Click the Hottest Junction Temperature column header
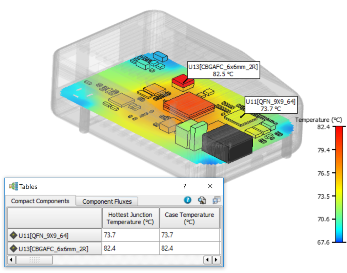The image size is (347, 273). pyautogui.click(x=130, y=218)
